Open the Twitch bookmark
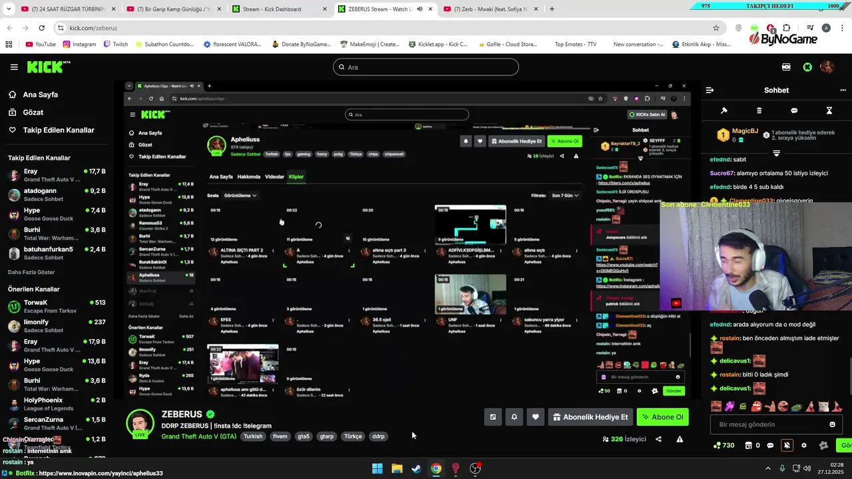 click(x=116, y=45)
